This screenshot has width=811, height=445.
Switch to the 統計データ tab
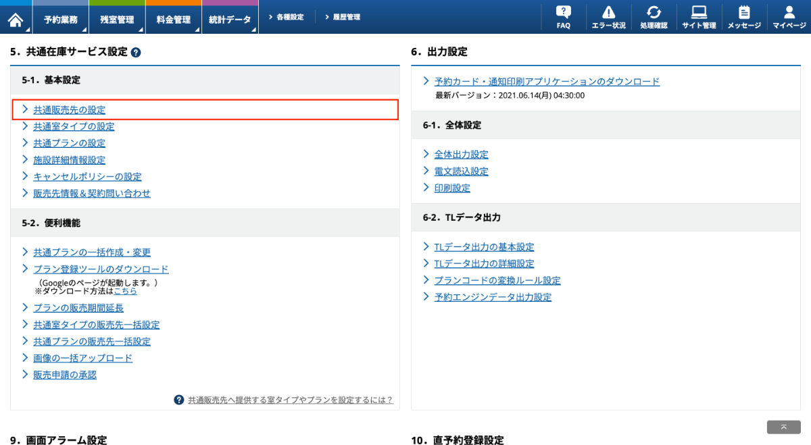click(x=230, y=18)
